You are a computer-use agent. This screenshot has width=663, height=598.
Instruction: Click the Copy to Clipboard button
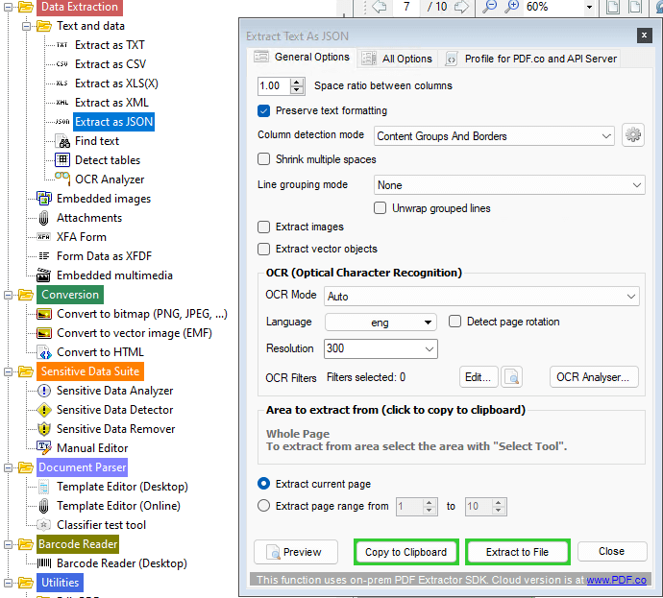[x=405, y=552]
